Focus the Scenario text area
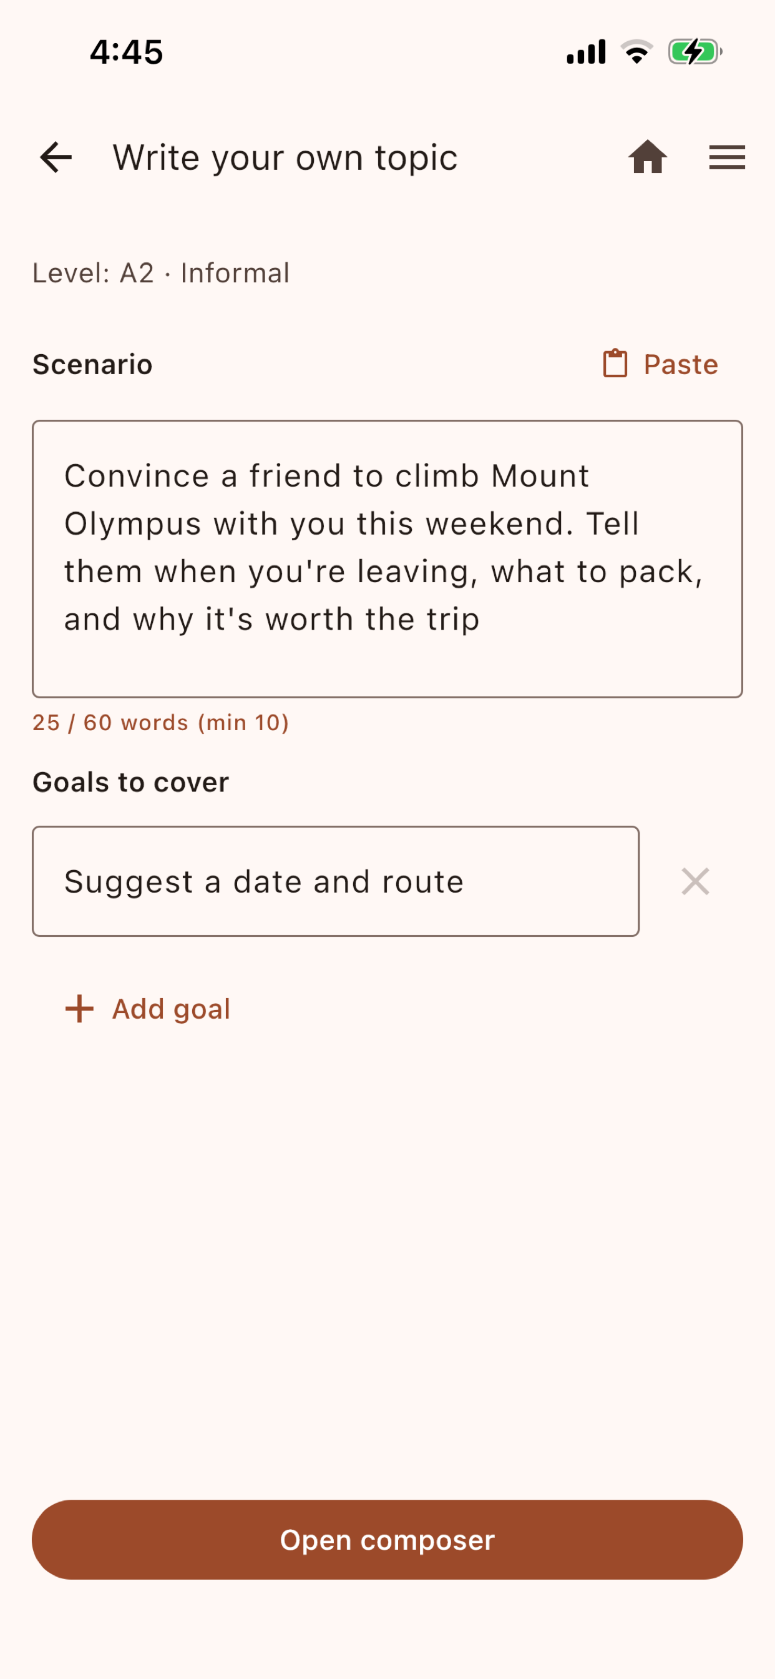Image resolution: width=775 pixels, height=1679 pixels. [x=387, y=558]
